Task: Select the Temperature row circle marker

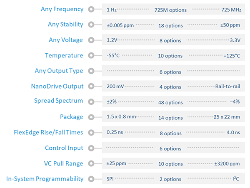Action: 91,56
